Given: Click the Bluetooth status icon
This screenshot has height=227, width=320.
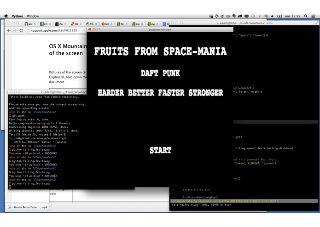Looking at the screenshot, I should 260,16.
